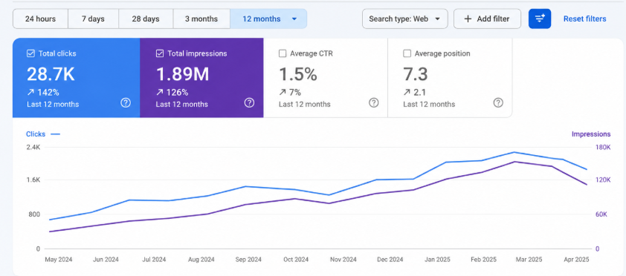Open the Search type: Web dropdown
626x276 pixels.
point(405,19)
